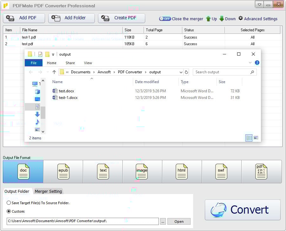Image resolution: width=286 pixels, height=231 pixels.
Task: Expand the hidden breadcrumb path chevrons
Action: click(67, 72)
